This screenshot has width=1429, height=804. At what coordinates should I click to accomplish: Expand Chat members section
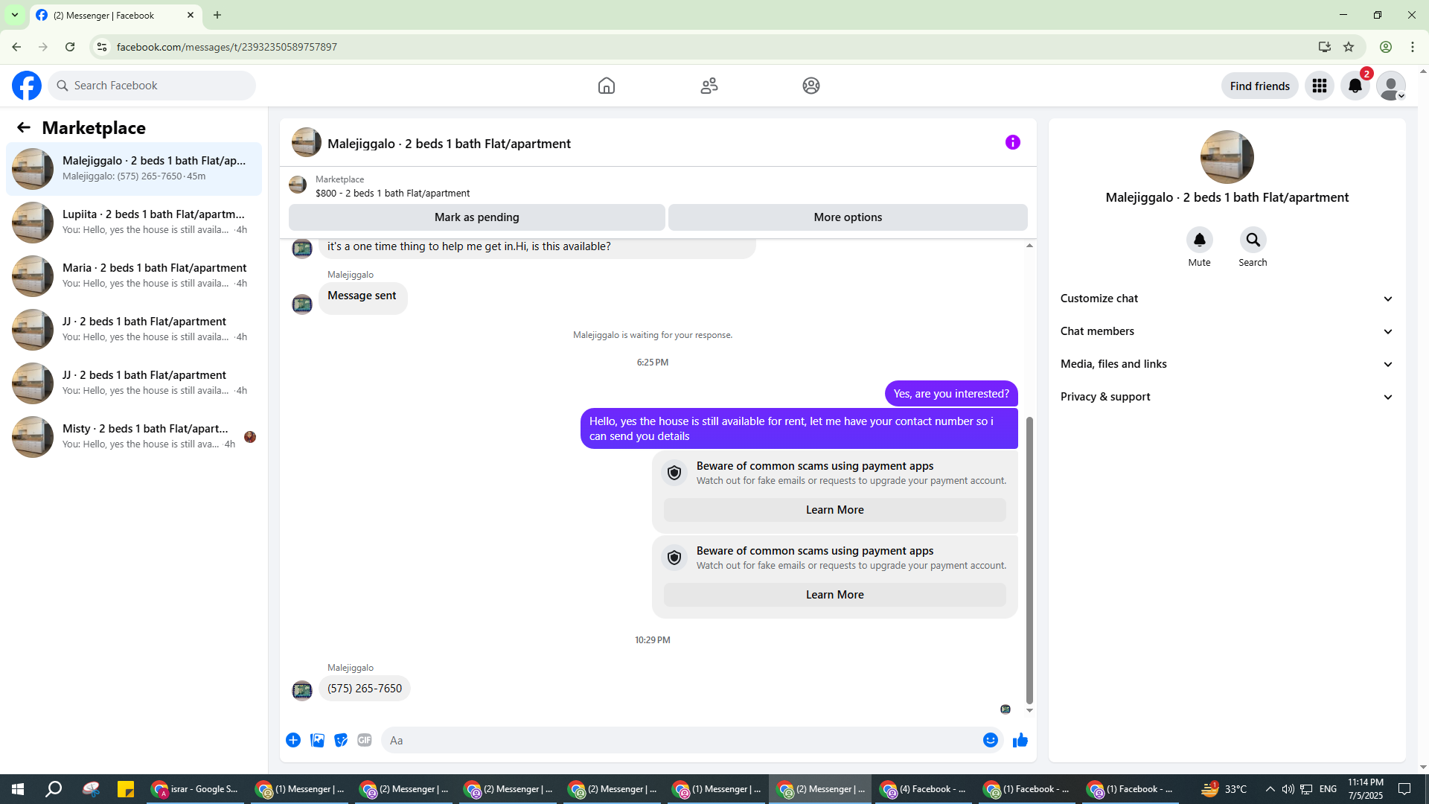click(1226, 331)
